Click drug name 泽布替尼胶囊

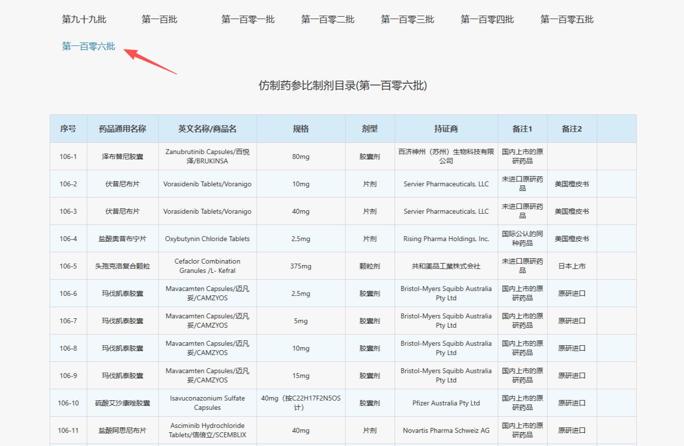[x=122, y=156]
